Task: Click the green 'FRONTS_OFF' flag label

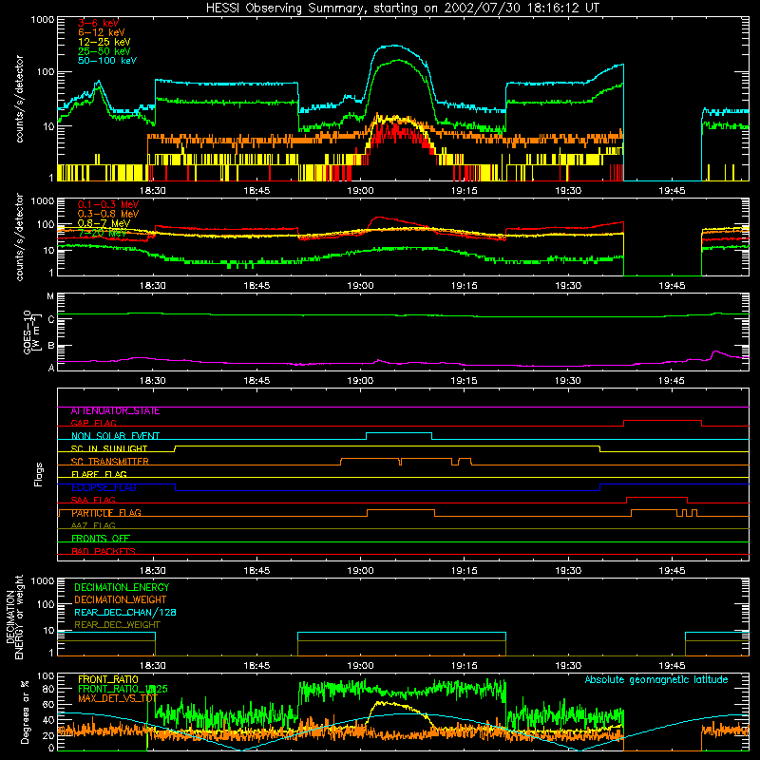Action: pyautogui.click(x=101, y=539)
